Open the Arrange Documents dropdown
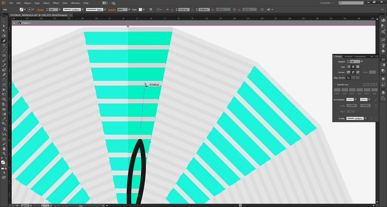Screen dimensions: 387x207 (x=105, y=3)
